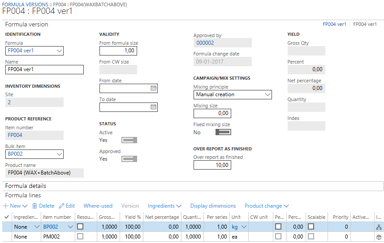
Task: Check the Pe... checkbox in PM002 row
Action: (278, 236)
